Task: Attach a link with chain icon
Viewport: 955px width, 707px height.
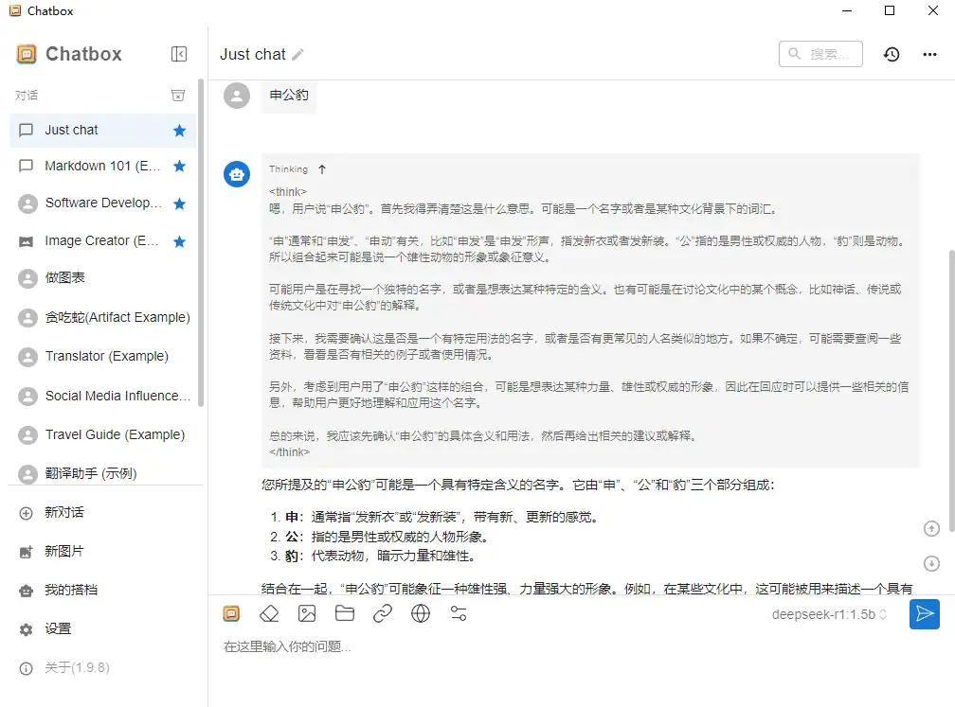Action: click(383, 614)
